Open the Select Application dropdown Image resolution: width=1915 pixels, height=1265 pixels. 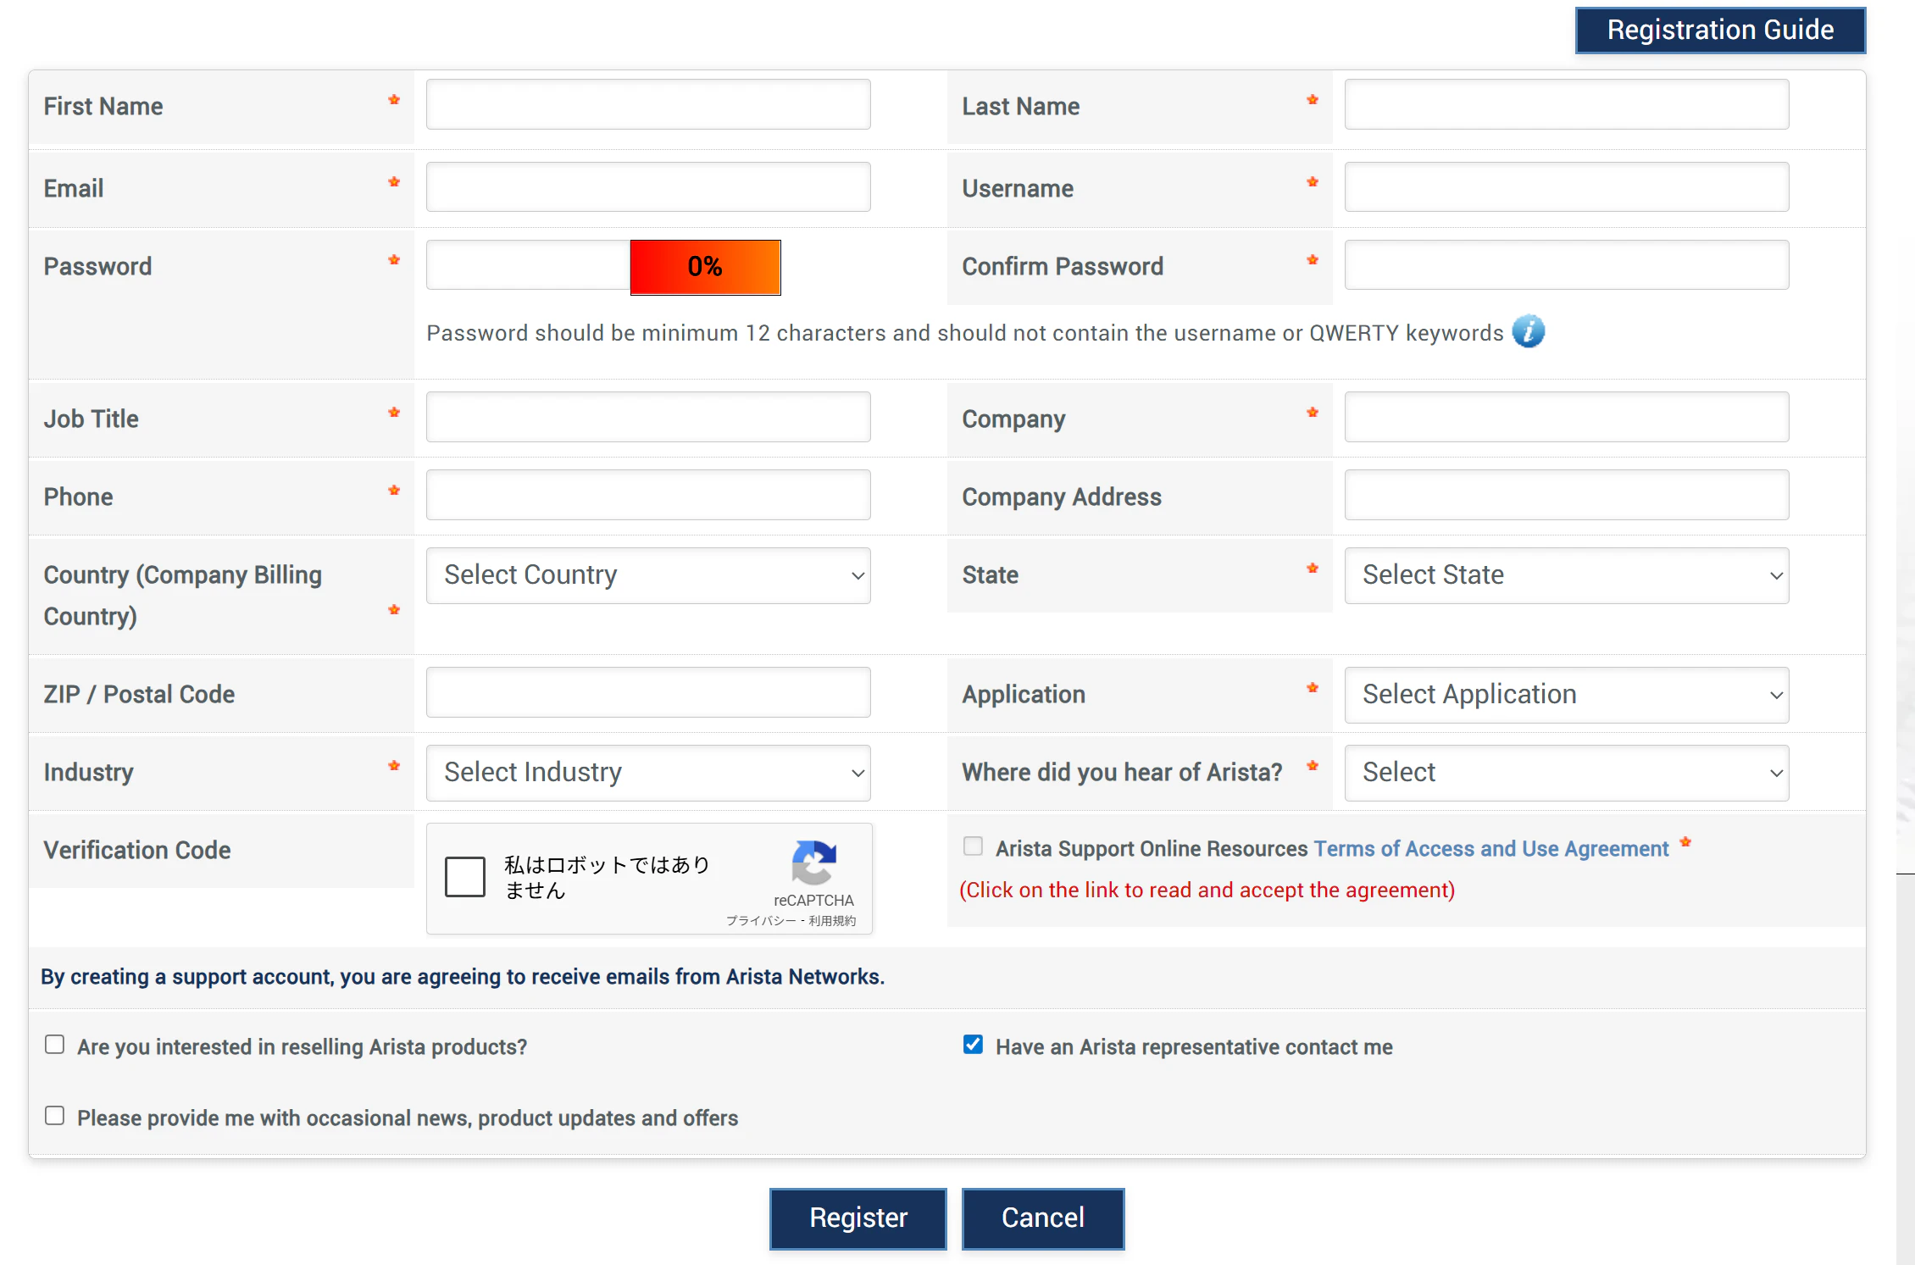tap(1566, 695)
